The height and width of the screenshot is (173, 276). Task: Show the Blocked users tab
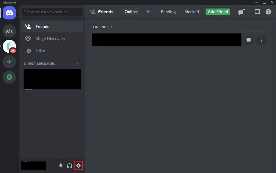point(192,12)
